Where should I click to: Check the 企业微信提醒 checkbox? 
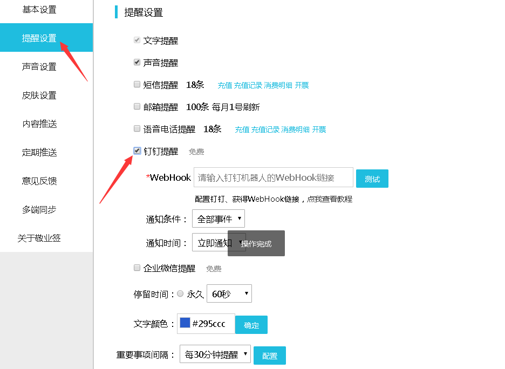point(137,268)
